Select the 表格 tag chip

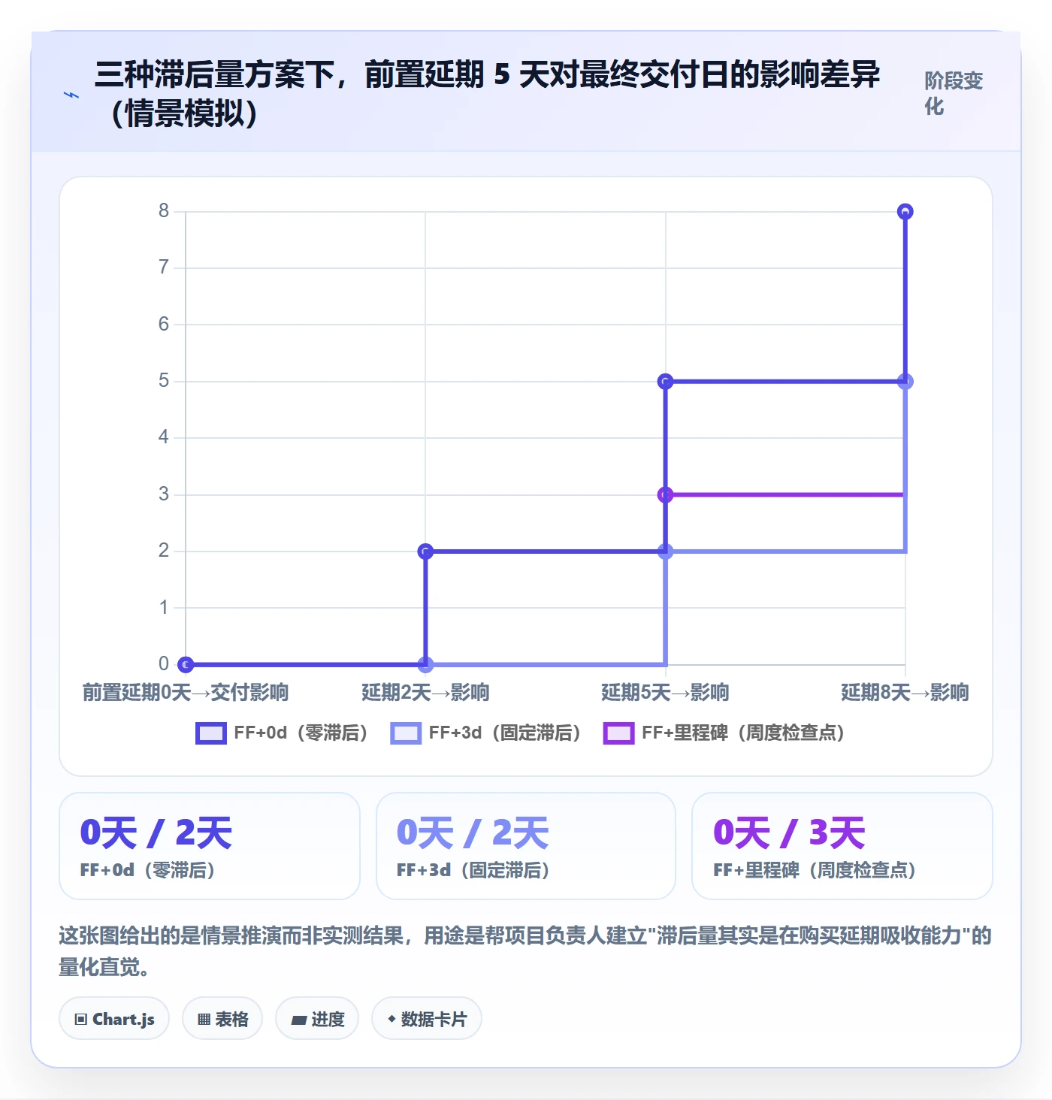(x=222, y=1019)
